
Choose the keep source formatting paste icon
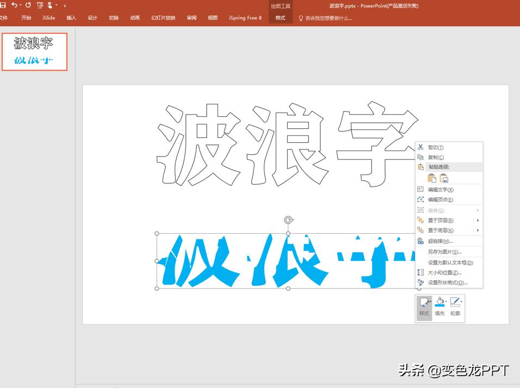pos(431,178)
